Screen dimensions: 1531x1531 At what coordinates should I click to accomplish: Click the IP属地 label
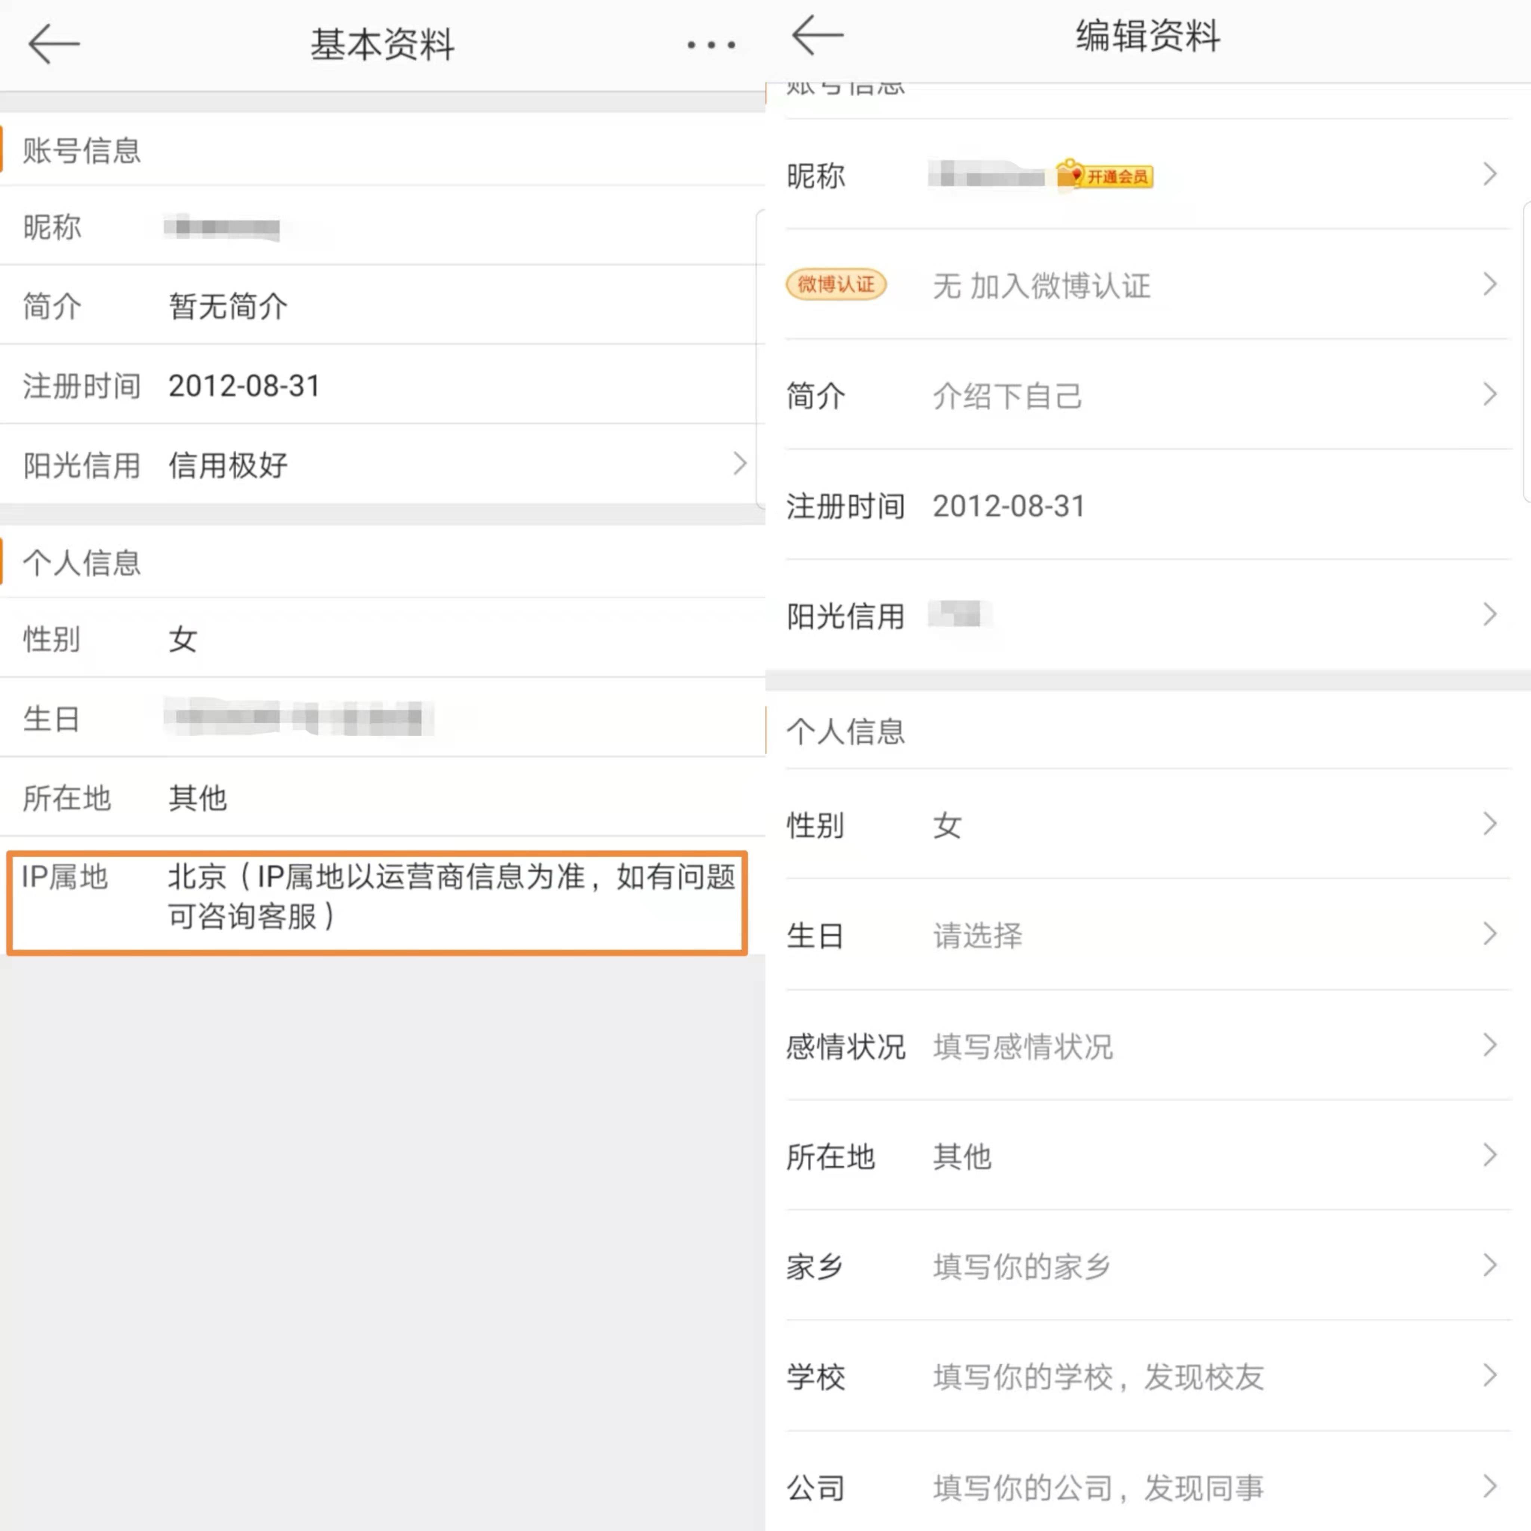pyautogui.click(x=65, y=877)
